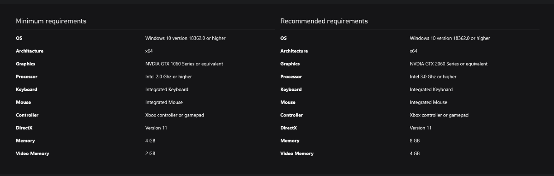Click the recommended Controller label
The image size is (554, 176).
292,115
